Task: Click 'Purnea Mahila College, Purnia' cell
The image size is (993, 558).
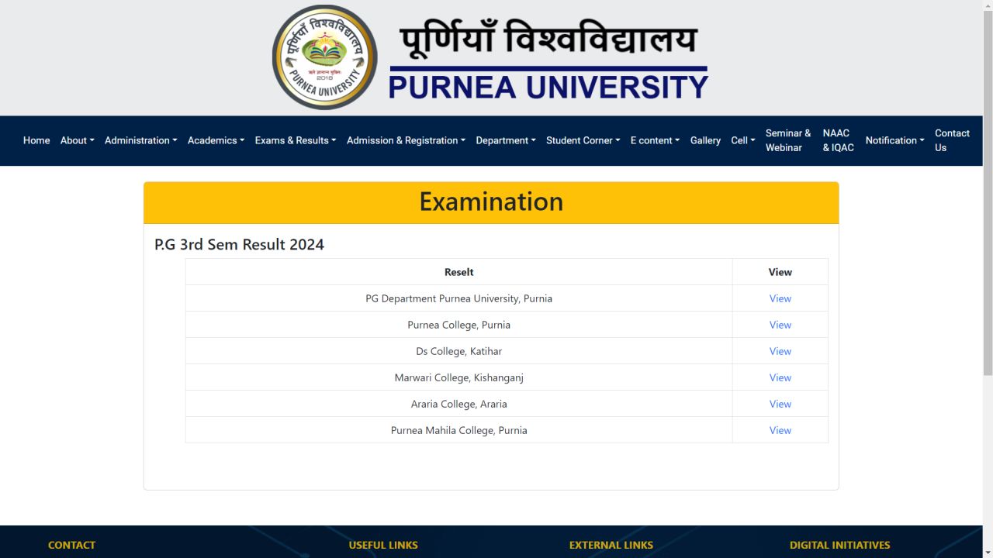Action: click(459, 430)
